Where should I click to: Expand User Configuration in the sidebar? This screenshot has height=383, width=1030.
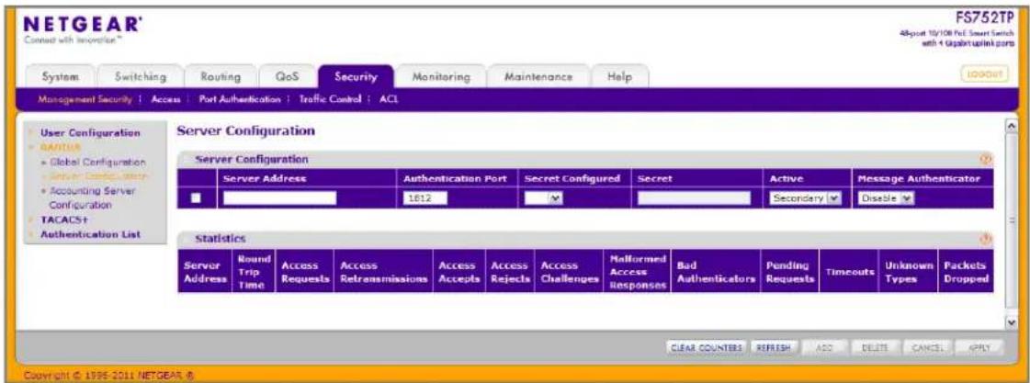click(90, 132)
